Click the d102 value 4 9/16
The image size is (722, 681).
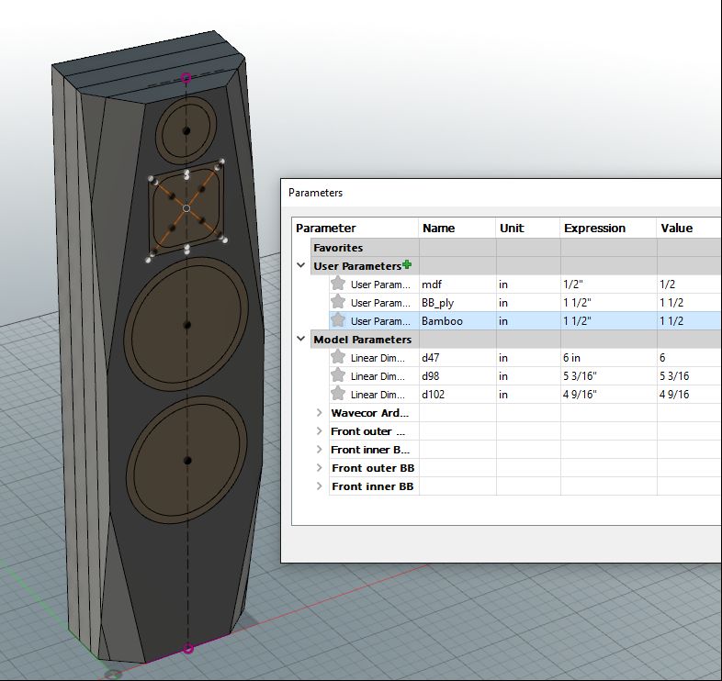689,395
